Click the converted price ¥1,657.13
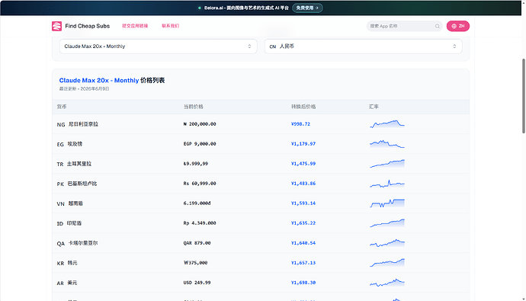 pyautogui.click(x=303, y=263)
